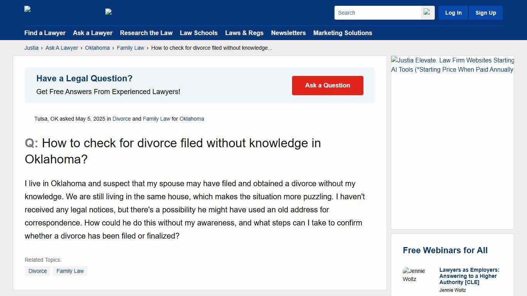Follow the Oklahoma breadcrumb link

tap(97, 48)
